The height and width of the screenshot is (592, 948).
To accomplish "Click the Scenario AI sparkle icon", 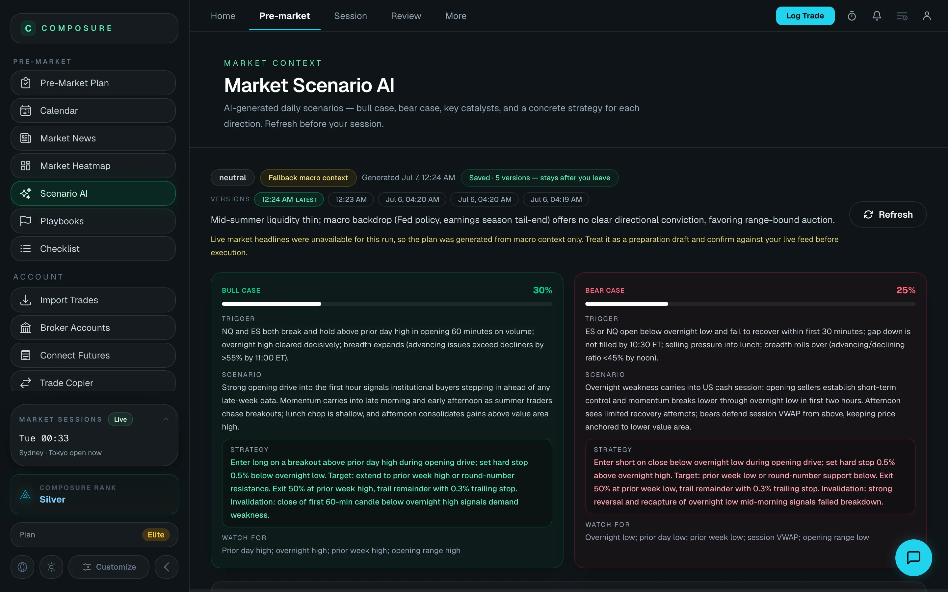I will (26, 193).
